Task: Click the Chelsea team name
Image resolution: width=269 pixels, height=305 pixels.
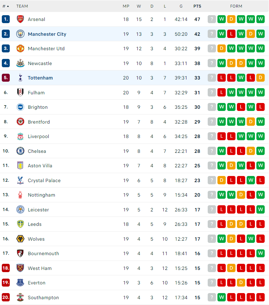Action: tap(37, 151)
